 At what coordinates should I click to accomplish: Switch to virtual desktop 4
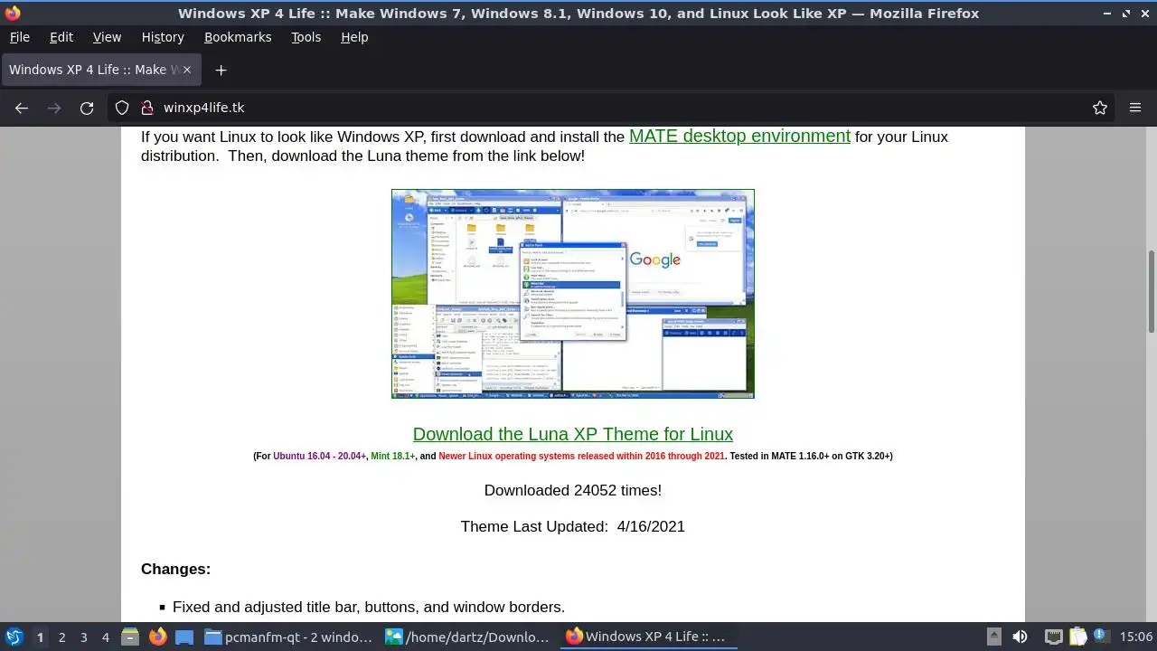105,637
